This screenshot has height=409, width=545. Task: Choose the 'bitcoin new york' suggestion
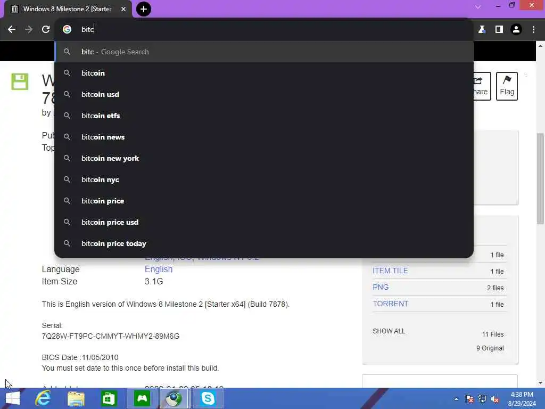pyautogui.click(x=264, y=158)
